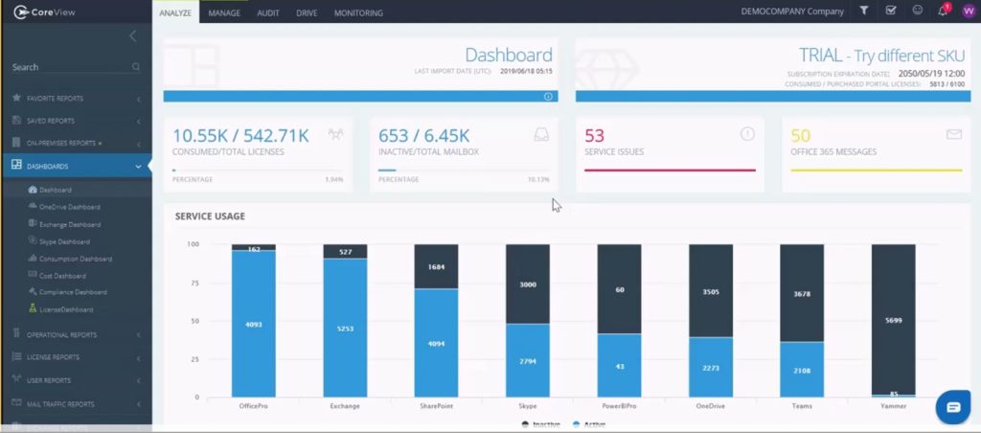
Task: Expand Operational Reports section
Action: [x=139, y=335]
